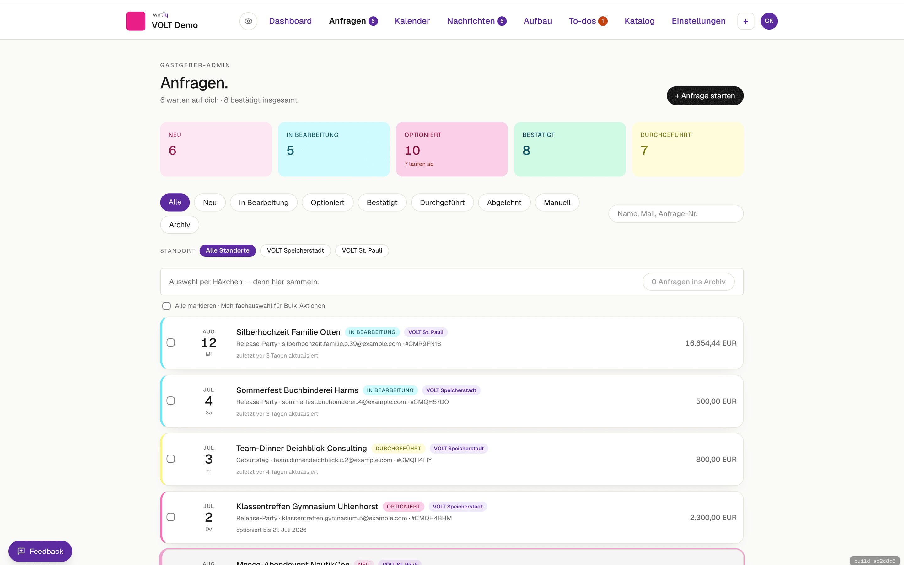The image size is (904, 565).
Task: Click the amount '2.300,00 EUR'
Action: tap(713, 517)
